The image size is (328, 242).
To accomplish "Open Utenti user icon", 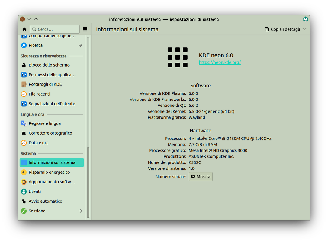I will point(24,191).
